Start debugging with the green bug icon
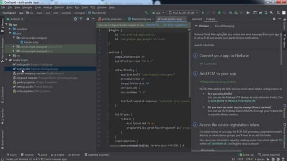287x161 pixels. (219, 13)
